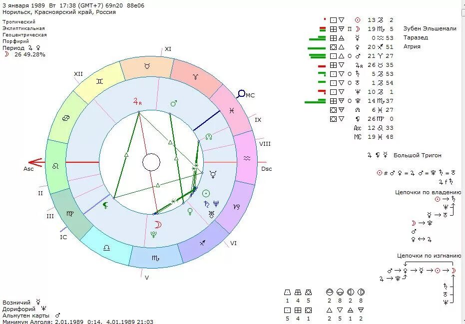Select the Neptune glyph inside the chart wheel
This screenshot has width=465, height=324.
point(216,204)
